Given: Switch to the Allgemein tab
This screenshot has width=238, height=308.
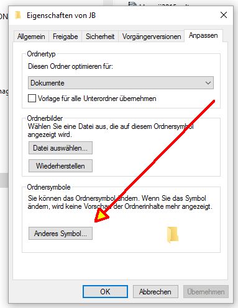Looking at the screenshot, I should (x=31, y=37).
